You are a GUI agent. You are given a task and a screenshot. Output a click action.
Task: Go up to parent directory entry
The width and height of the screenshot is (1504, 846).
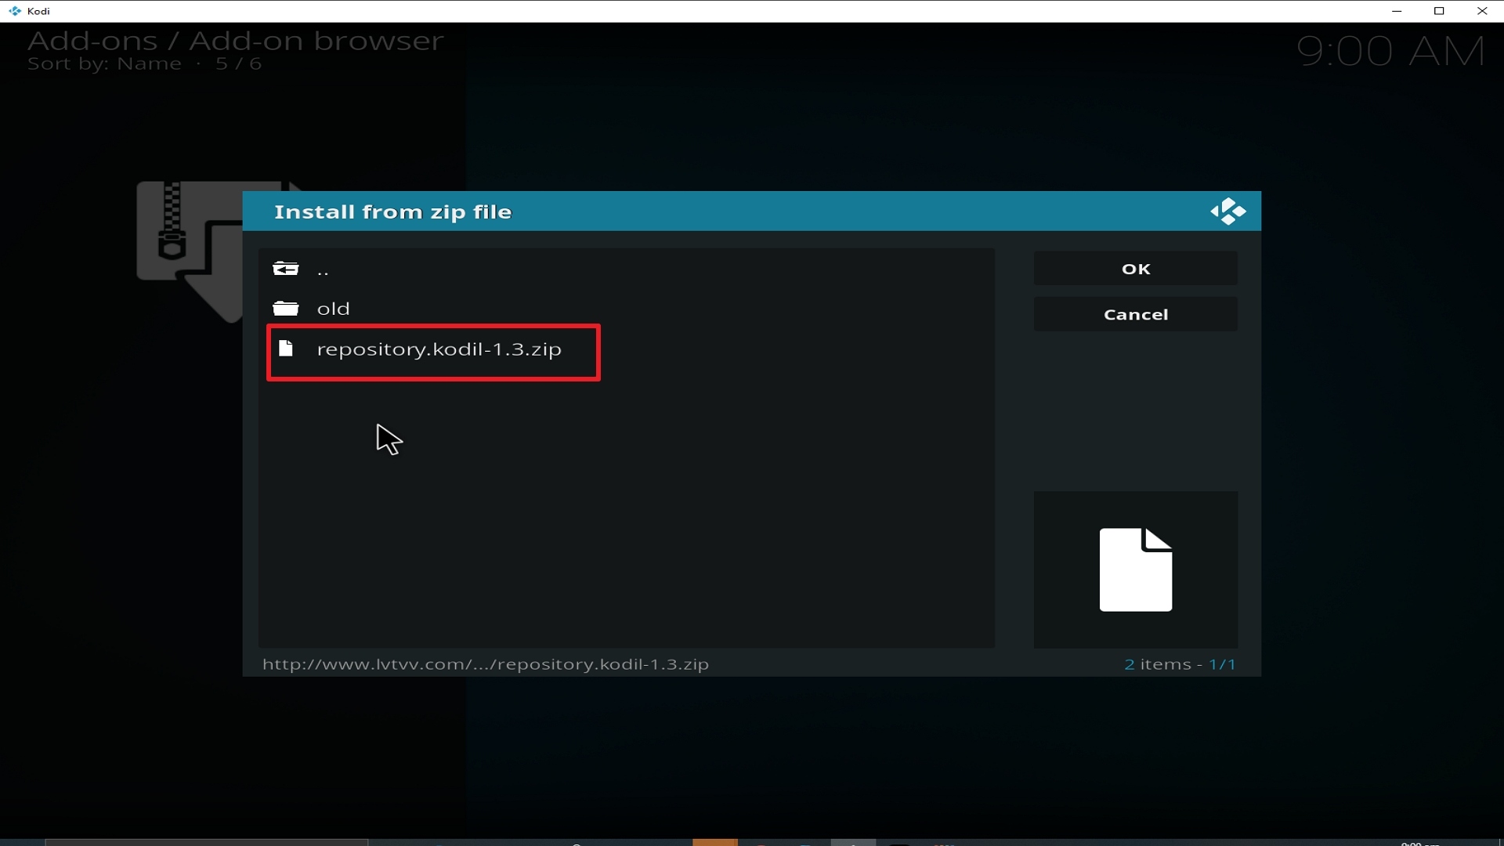click(x=627, y=269)
